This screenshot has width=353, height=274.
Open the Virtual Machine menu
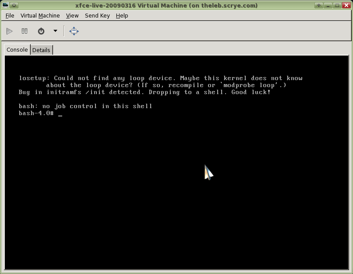pos(40,15)
